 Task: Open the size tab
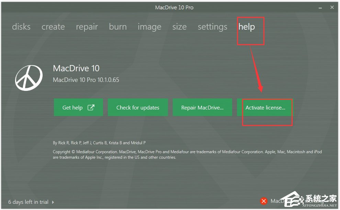point(179,27)
